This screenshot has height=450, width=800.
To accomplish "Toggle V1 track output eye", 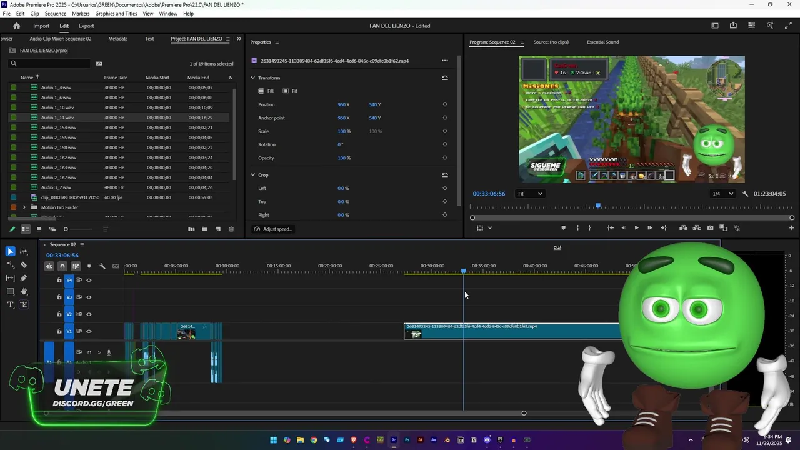I will (89, 331).
